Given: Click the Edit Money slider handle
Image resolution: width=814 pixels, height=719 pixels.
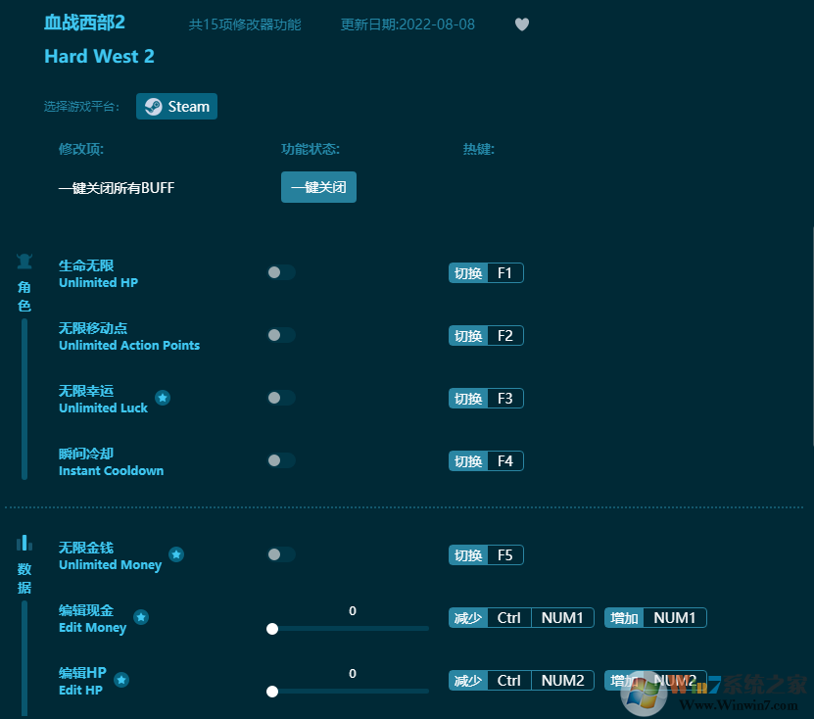Looking at the screenshot, I should 272,629.
